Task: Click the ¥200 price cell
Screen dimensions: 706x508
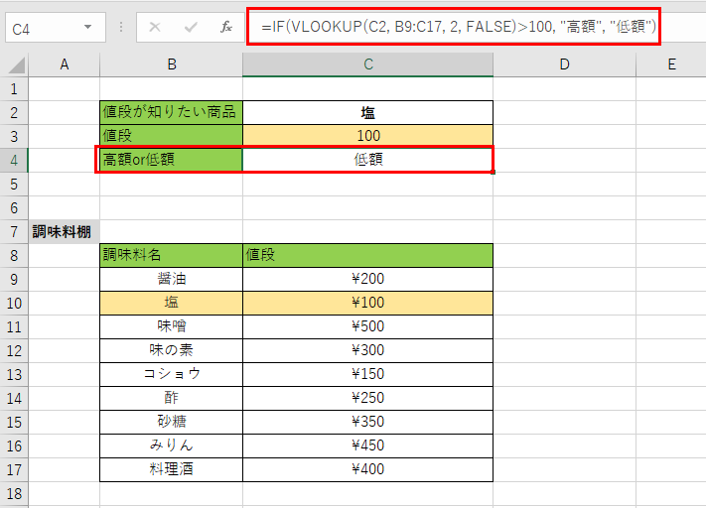Action: [x=367, y=279]
